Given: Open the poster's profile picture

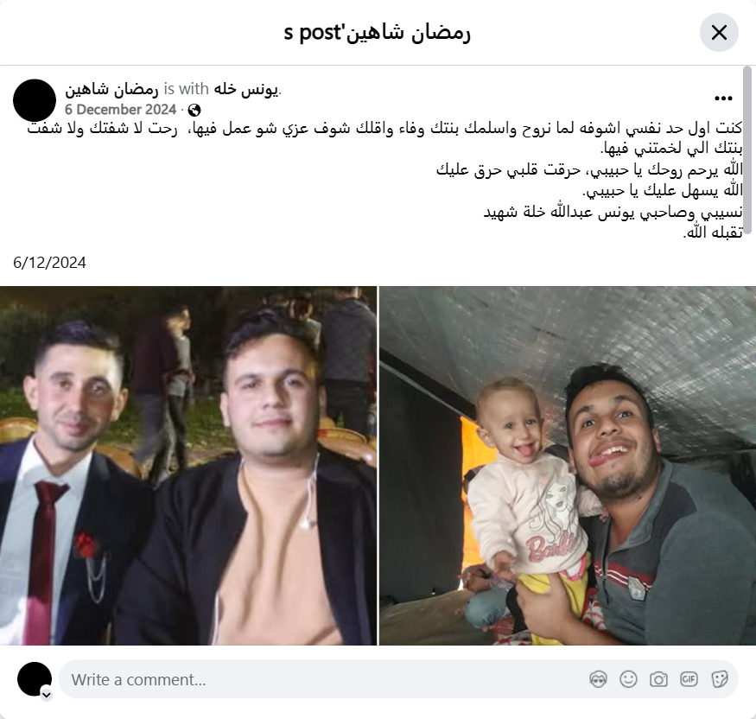Looking at the screenshot, I should point(35,100).
